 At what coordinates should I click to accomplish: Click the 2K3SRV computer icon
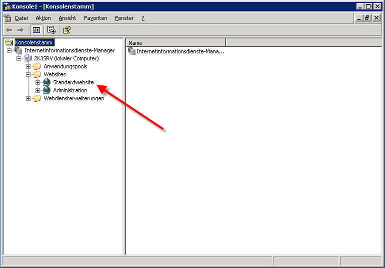pyautogui.click(x=28, y=58)
